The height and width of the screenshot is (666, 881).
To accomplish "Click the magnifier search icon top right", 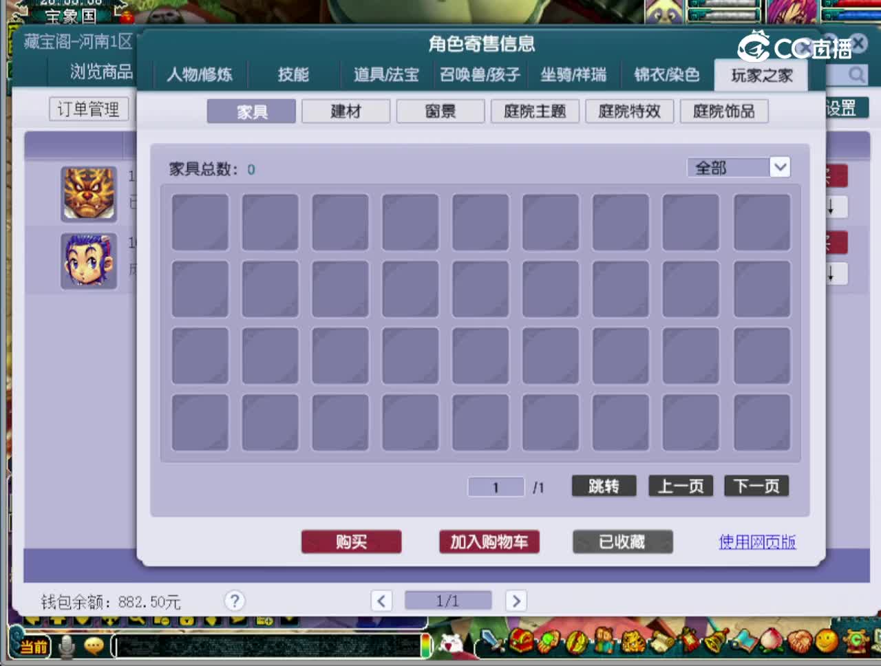I will coord(856,76).
